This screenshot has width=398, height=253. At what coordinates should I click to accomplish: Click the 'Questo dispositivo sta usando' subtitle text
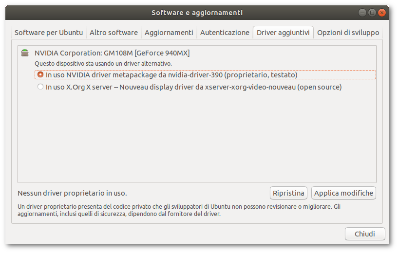tap(103, 63)
